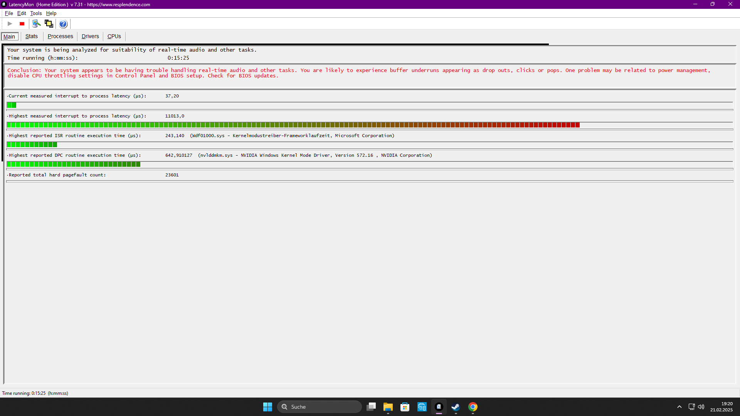
Task: Switch to the Stats tab
Action: coord(32,36)
